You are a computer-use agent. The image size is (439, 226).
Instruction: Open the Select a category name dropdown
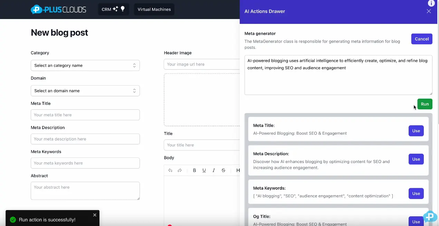coord(85,65)
